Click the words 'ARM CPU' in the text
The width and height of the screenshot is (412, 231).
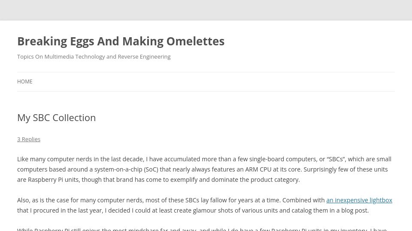[258, 169]
